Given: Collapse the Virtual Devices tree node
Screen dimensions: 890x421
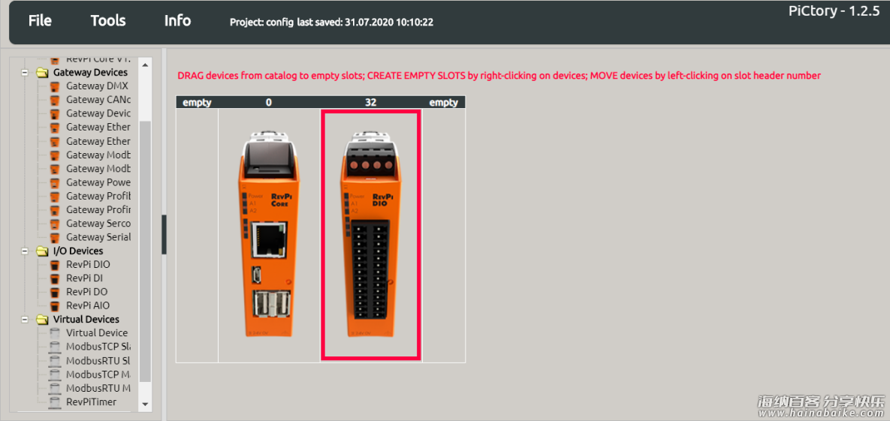Looking at the screenshot, I should tap(24, 320).
